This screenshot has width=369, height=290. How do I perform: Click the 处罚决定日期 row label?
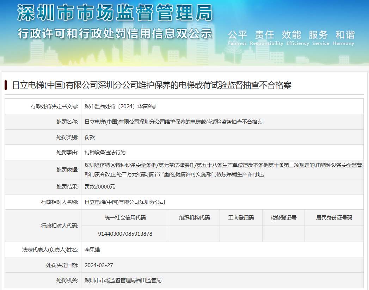coord(62,265)
